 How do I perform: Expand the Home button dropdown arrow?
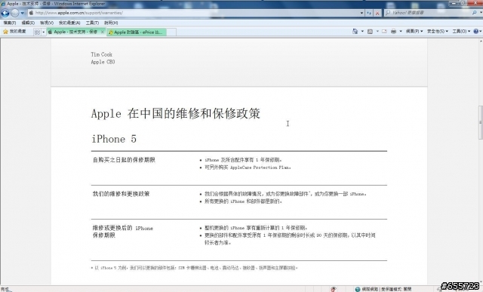(362, 32)
